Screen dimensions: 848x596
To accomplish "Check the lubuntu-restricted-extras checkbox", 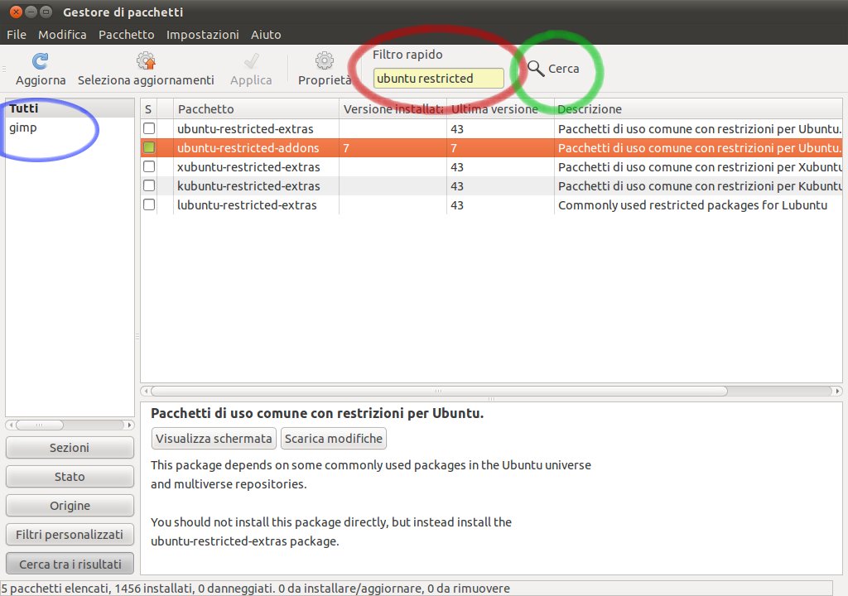I will tap(149, 205).
